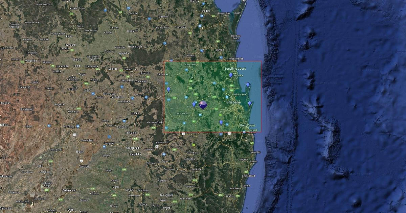
Task: Click the Warialda label
Action: [x=143, y=190]
